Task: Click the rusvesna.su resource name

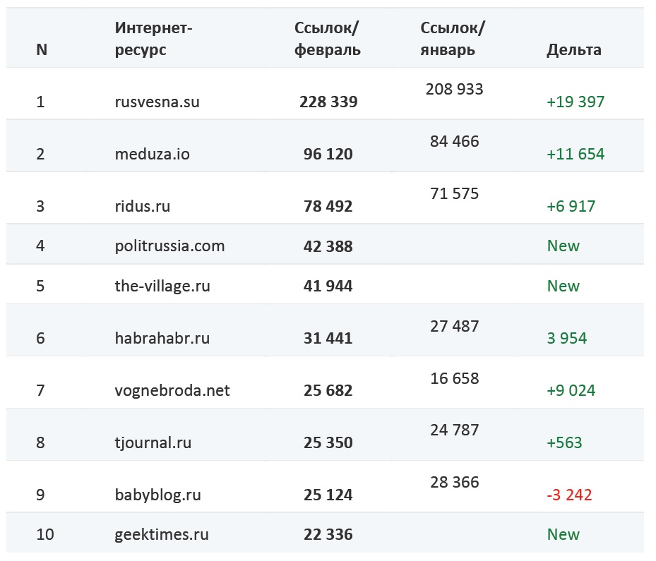Action: pyautogui.click(x=157, y=102)
